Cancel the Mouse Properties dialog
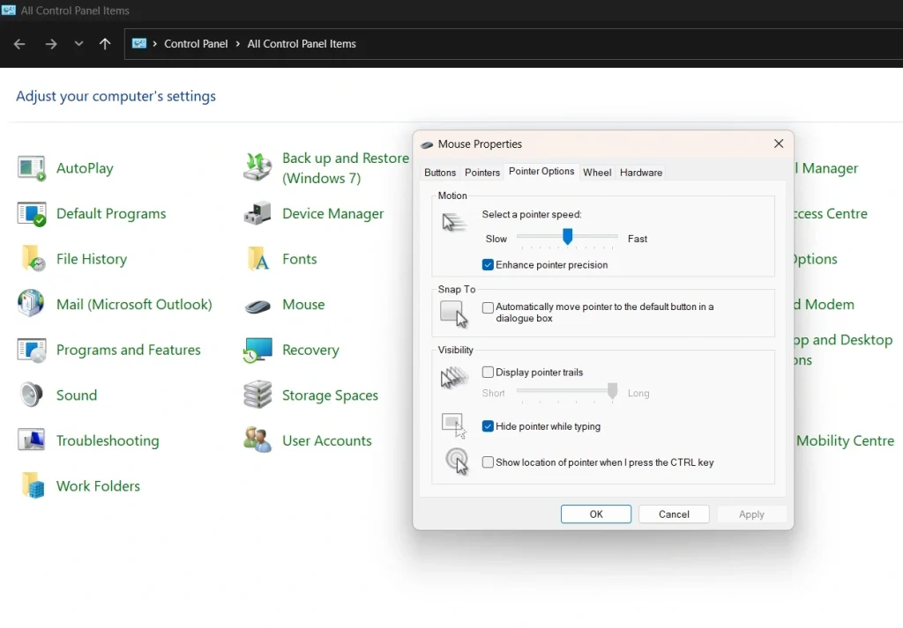Image resolution: width=903 pixels, height=628 pixels. click(674, 513)
